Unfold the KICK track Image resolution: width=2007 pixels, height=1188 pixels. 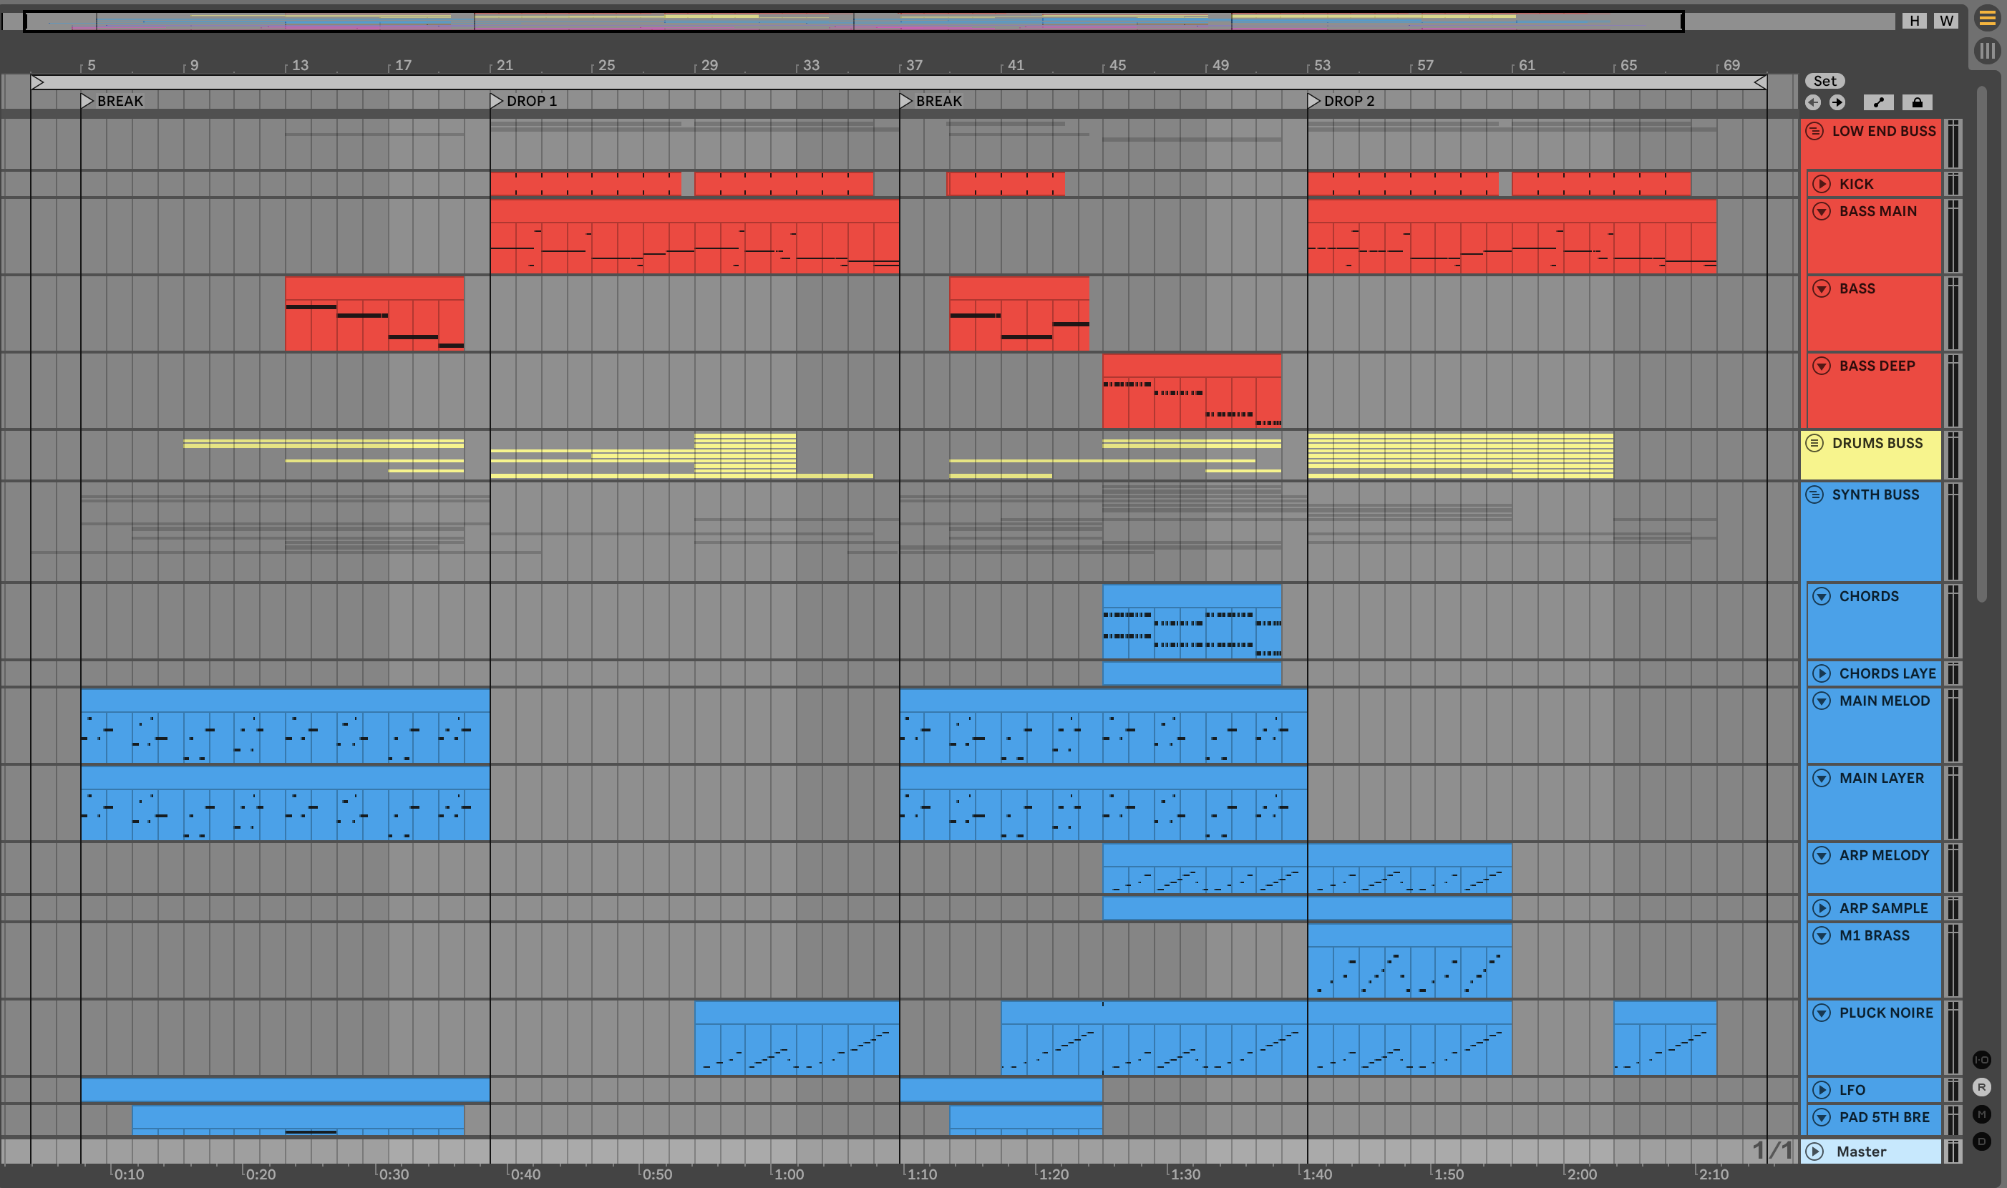[x=1822, y=184]
